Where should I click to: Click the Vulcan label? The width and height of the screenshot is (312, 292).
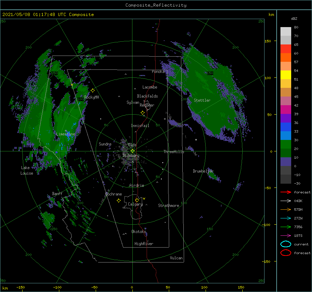coord(176,258)
